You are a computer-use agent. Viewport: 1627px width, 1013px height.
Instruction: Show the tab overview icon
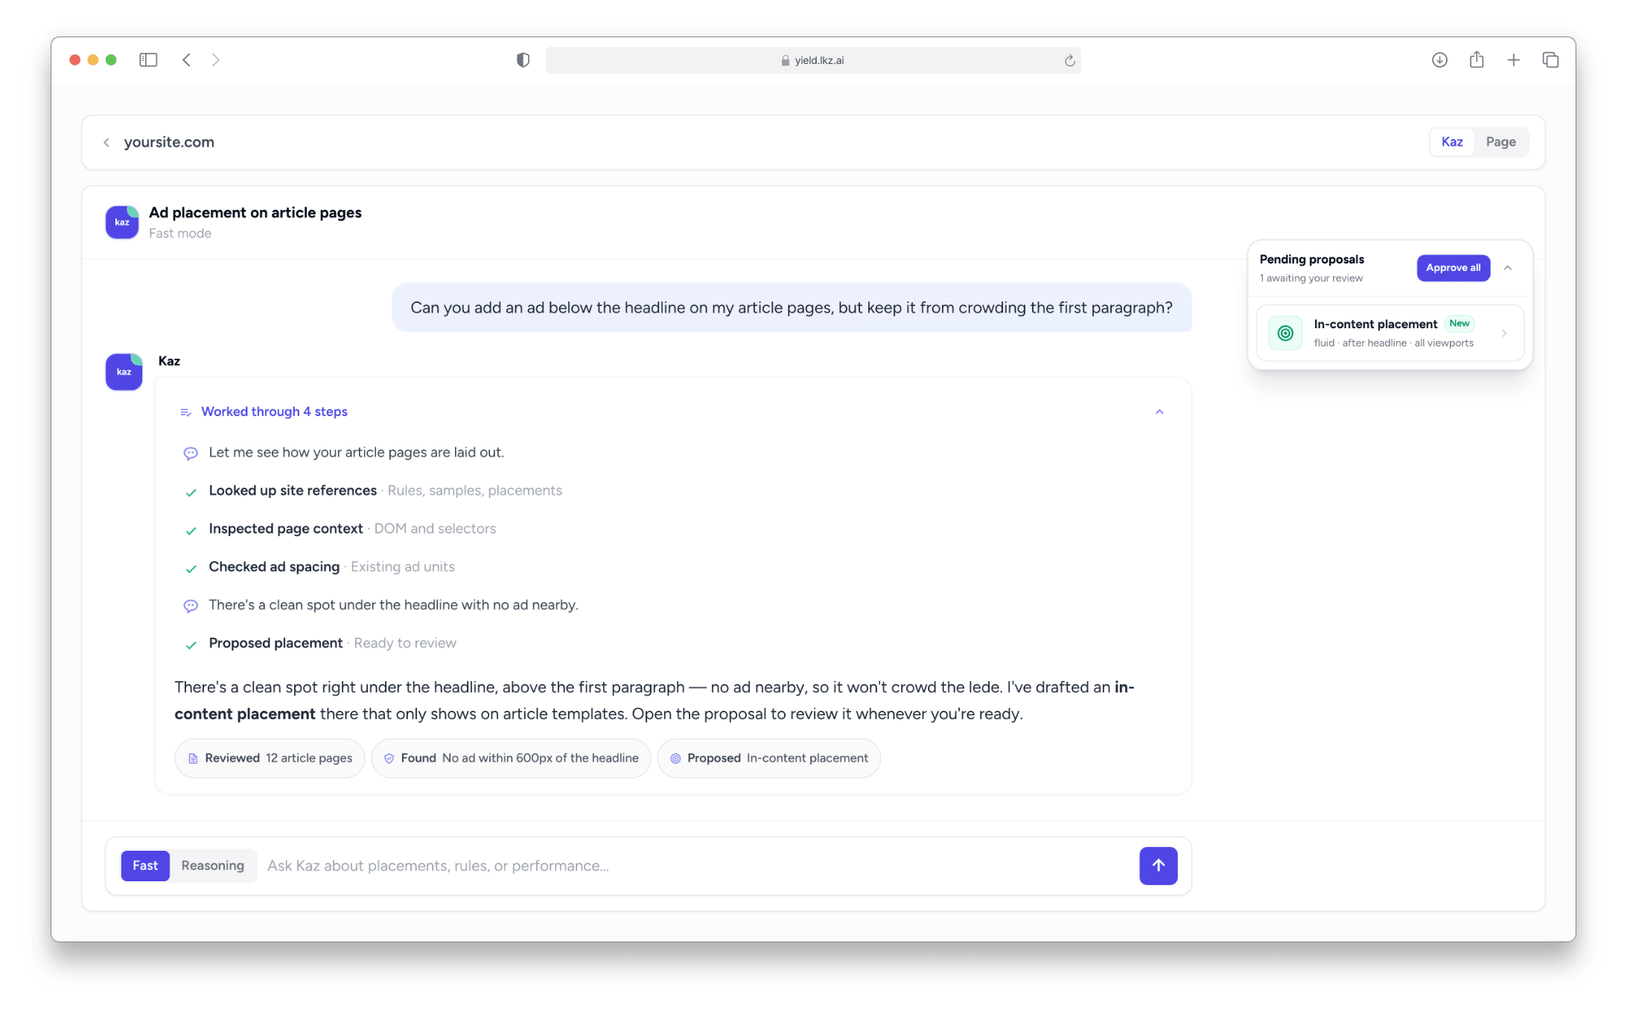tap(1550, 60)
